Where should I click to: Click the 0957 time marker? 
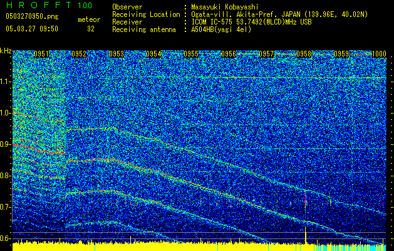pyautogui.click(x=266, y=54)
